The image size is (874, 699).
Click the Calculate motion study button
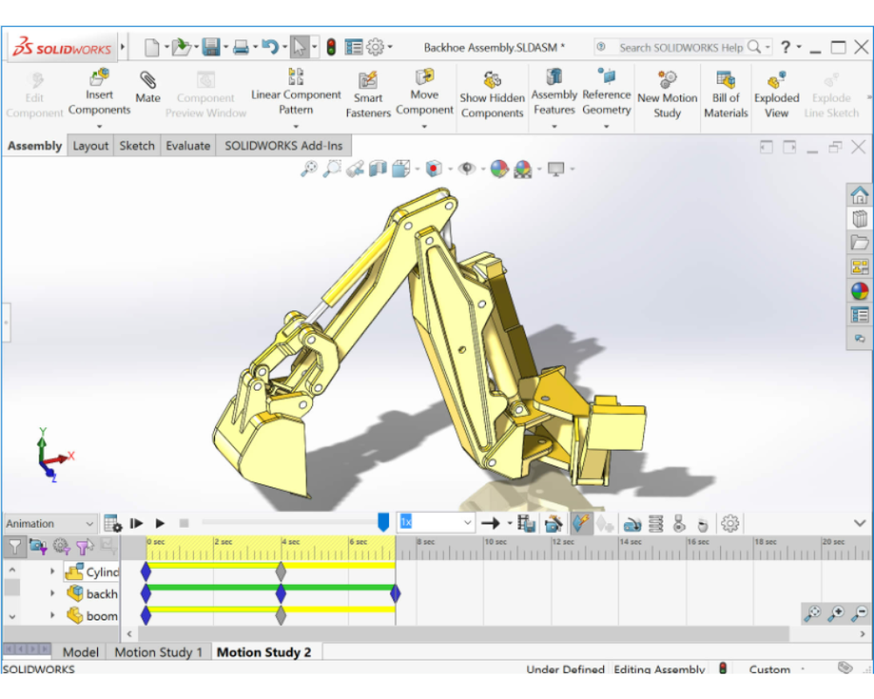pyautogui.click(x=113, y=523)
